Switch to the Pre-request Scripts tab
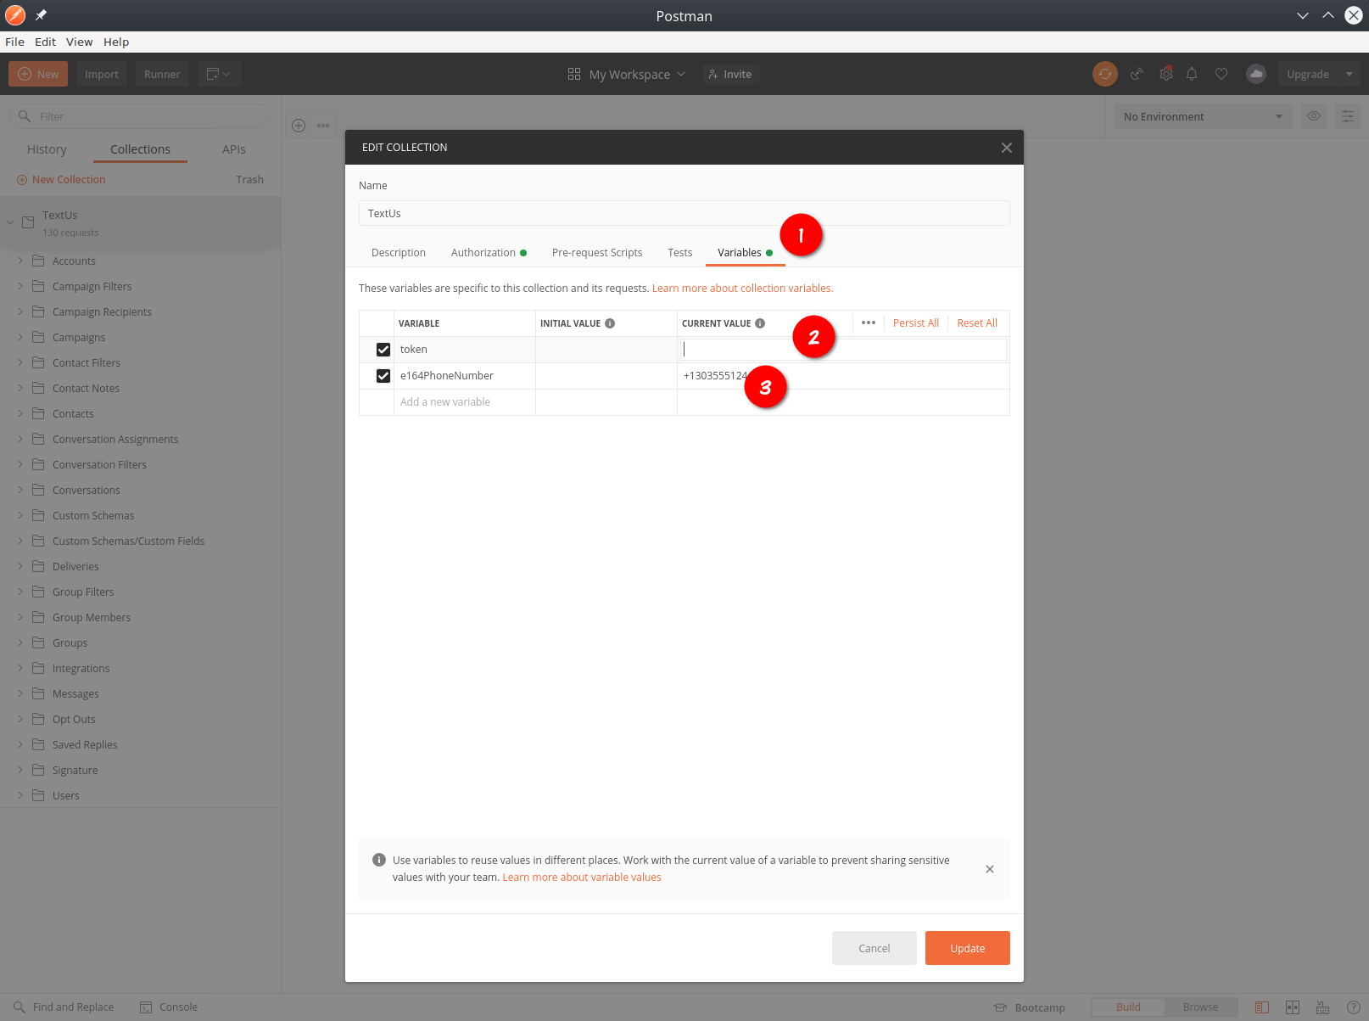Viewport: 1369px width, 1021px height. [x=597, y=253]
